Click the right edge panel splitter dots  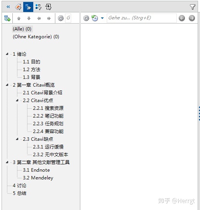[199, 113]
